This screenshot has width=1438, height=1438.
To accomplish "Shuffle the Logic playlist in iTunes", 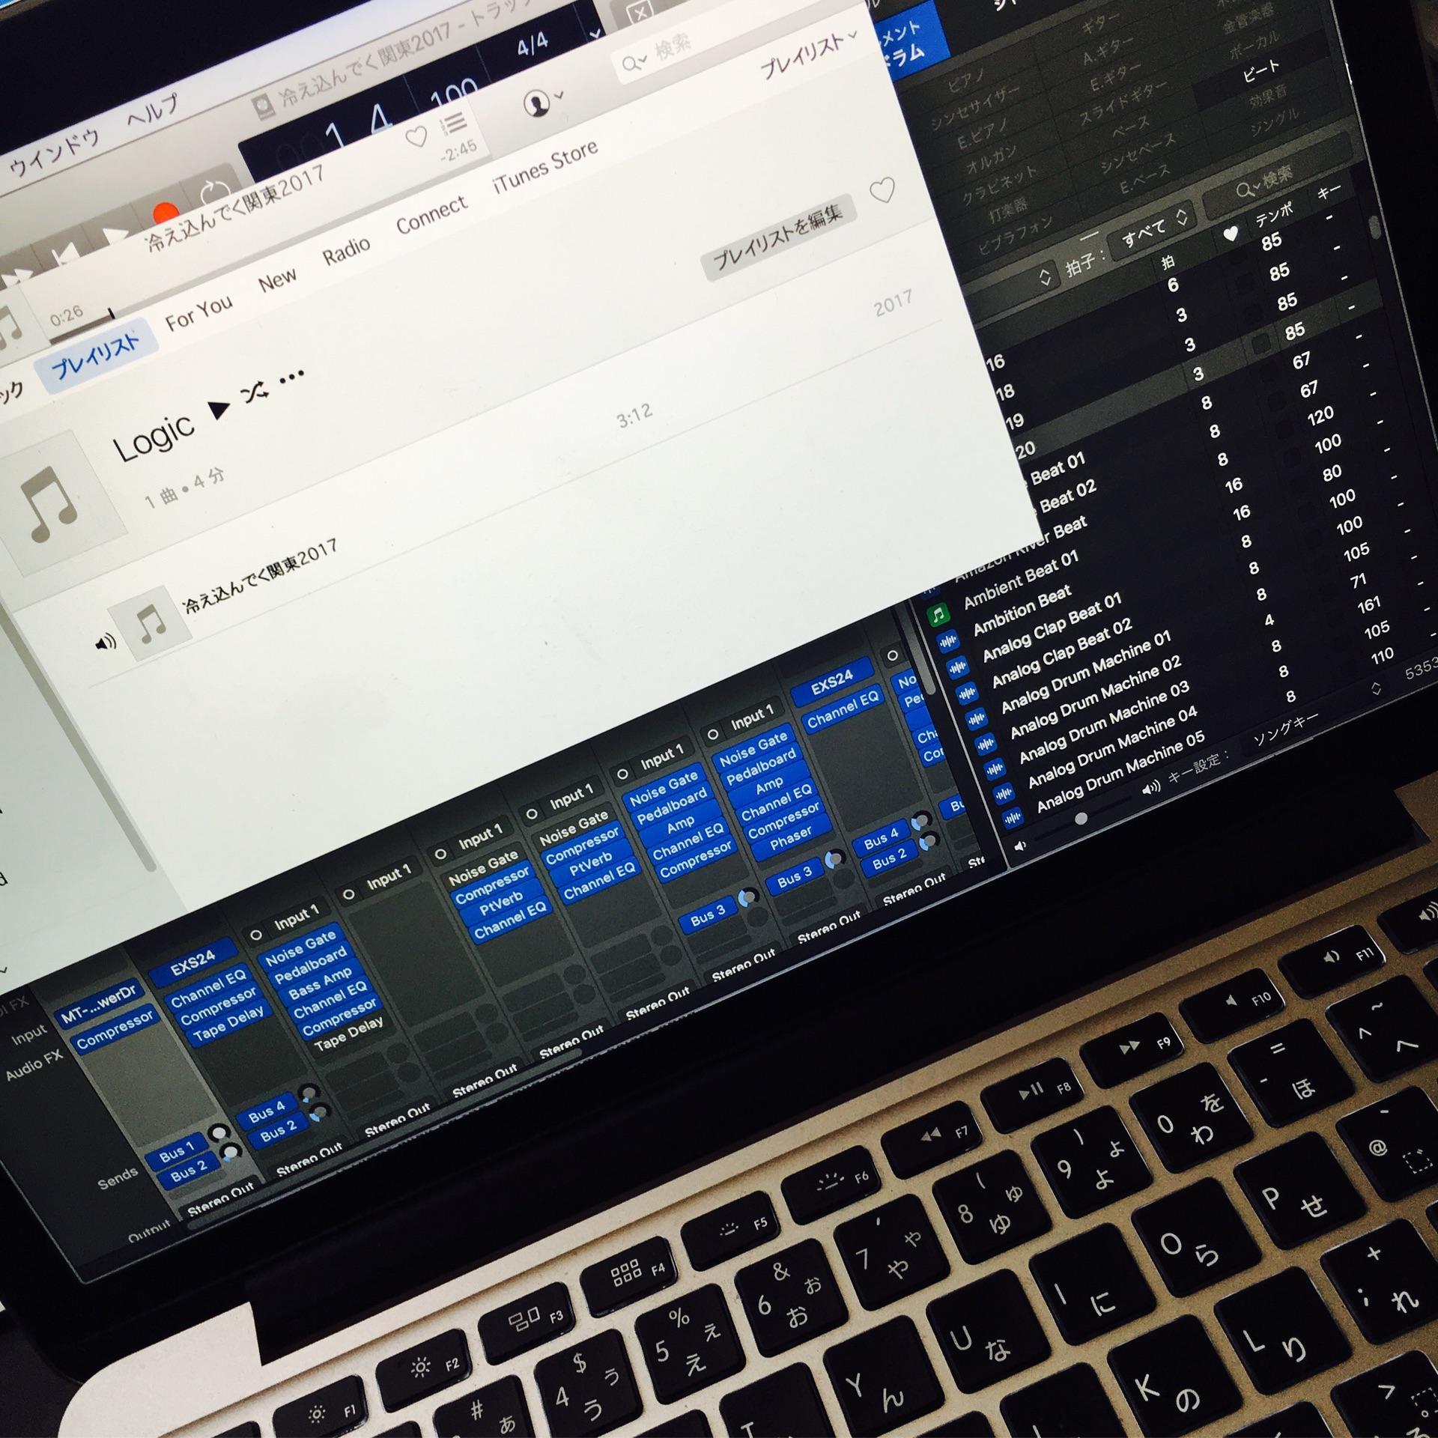I will pos(255,391).
